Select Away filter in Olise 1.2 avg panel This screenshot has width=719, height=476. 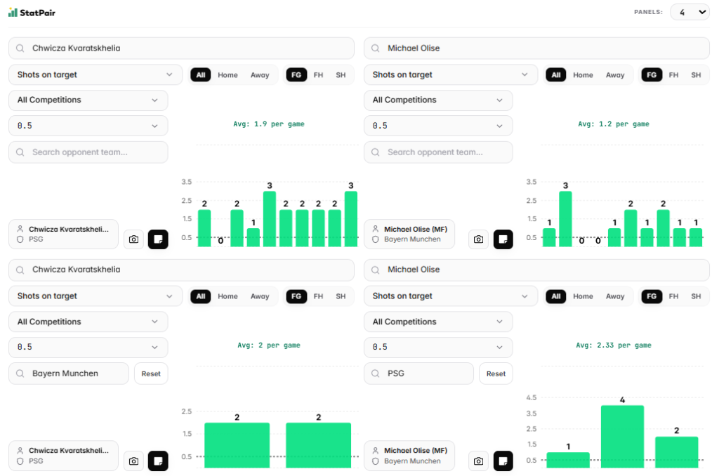pyautogui.click(x=615, y=75)
